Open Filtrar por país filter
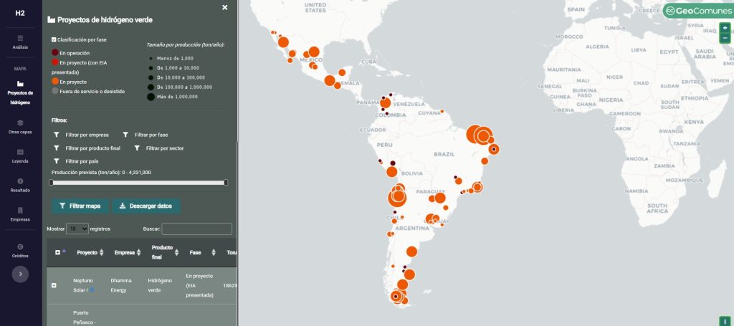The height and width of the screenshot is (326, 734). click(76, 161)
